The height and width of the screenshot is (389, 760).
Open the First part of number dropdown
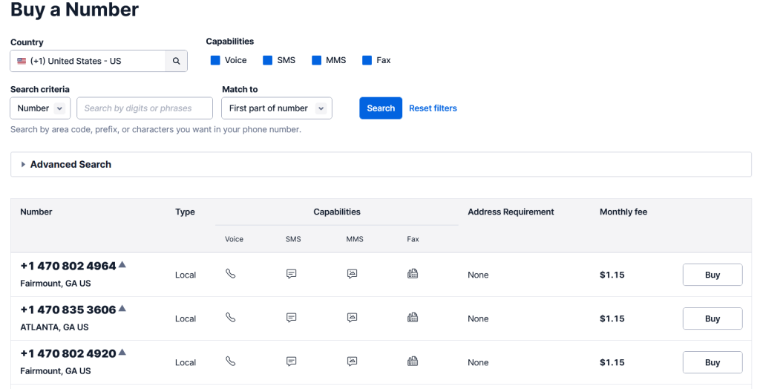coord(277,108)
